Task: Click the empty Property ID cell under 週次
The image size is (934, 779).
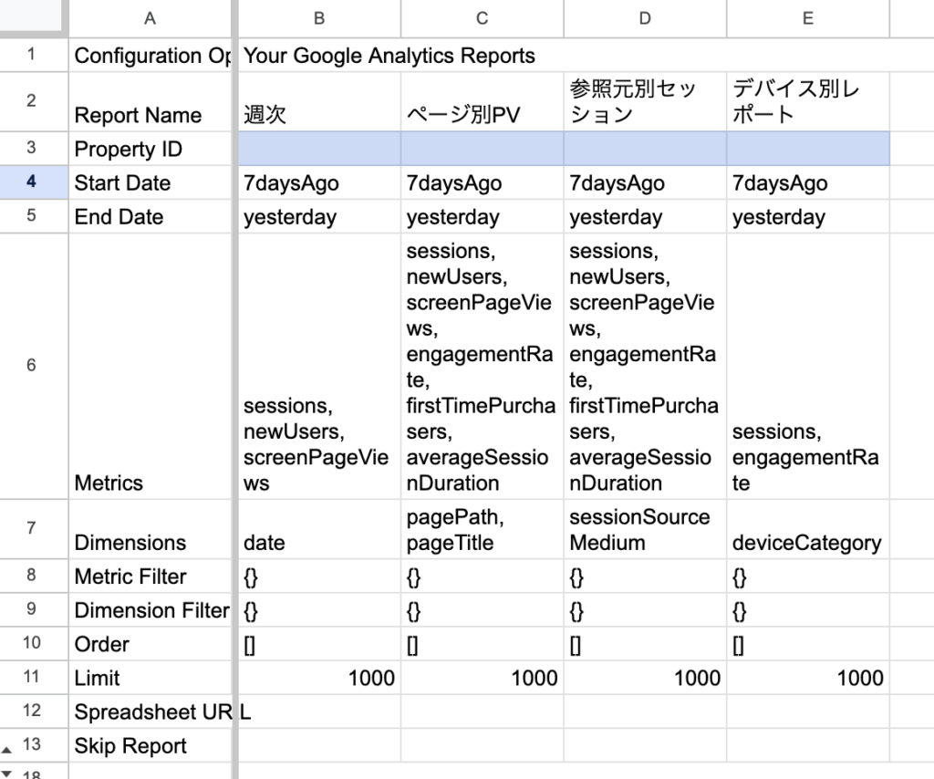Action: coord(318,149)
